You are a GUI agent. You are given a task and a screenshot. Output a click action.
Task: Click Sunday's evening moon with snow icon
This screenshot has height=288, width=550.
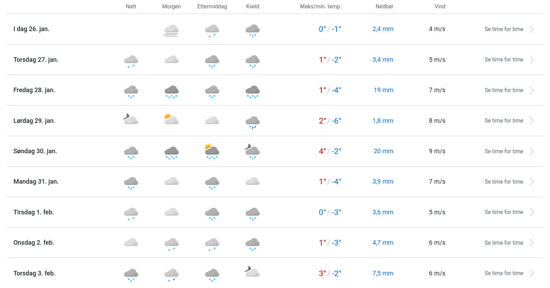tap(252, 151)
